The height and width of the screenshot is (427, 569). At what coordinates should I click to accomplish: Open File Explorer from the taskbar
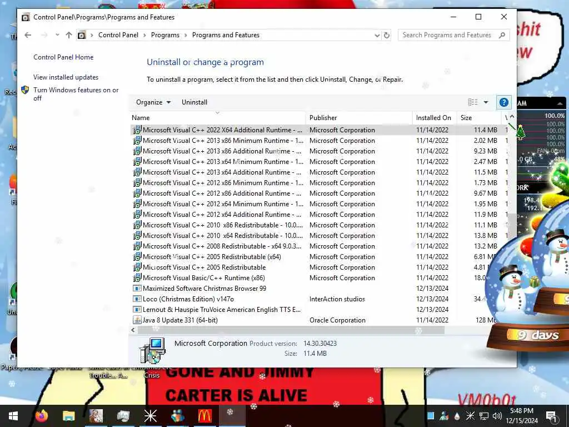pyautogui.click(x=68, y=416)
